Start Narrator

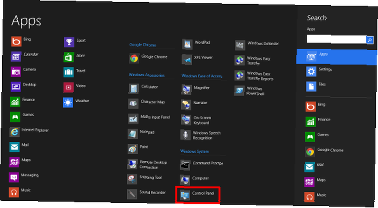click(x=194, y=105)
